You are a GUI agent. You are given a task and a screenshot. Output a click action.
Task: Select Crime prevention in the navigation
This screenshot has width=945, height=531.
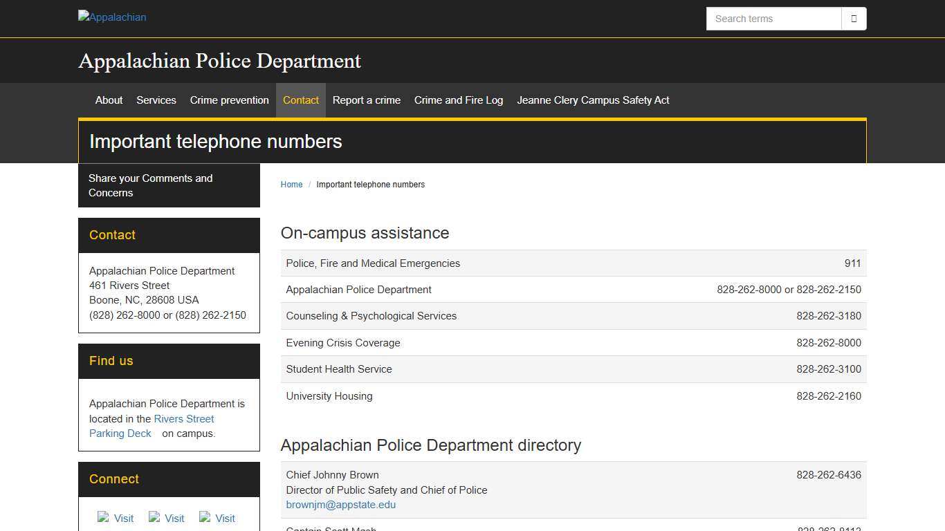pyautogui.click(x=229, y=100)
